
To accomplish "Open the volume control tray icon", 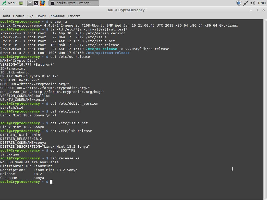I will 253,3.
